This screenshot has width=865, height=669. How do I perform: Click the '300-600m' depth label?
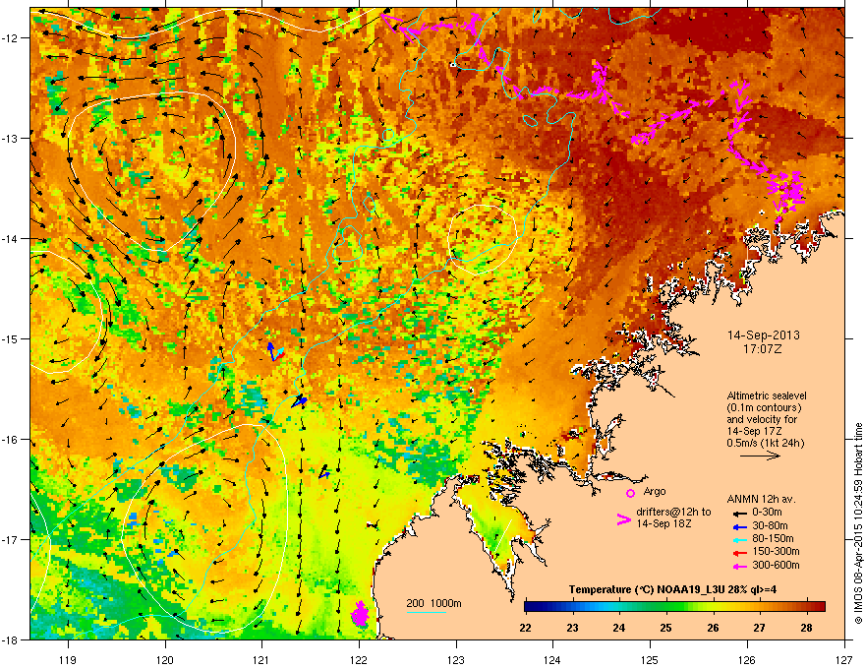point(776,565)
